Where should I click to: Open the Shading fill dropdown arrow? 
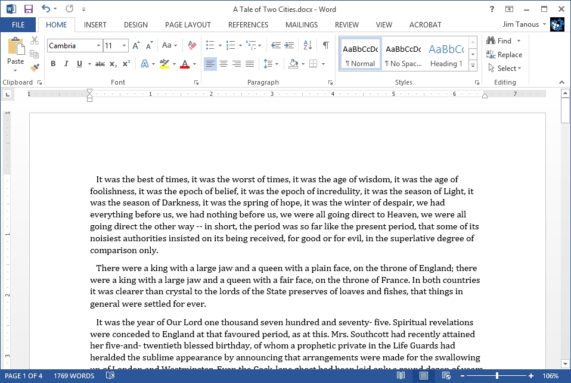tap(303, 64)
